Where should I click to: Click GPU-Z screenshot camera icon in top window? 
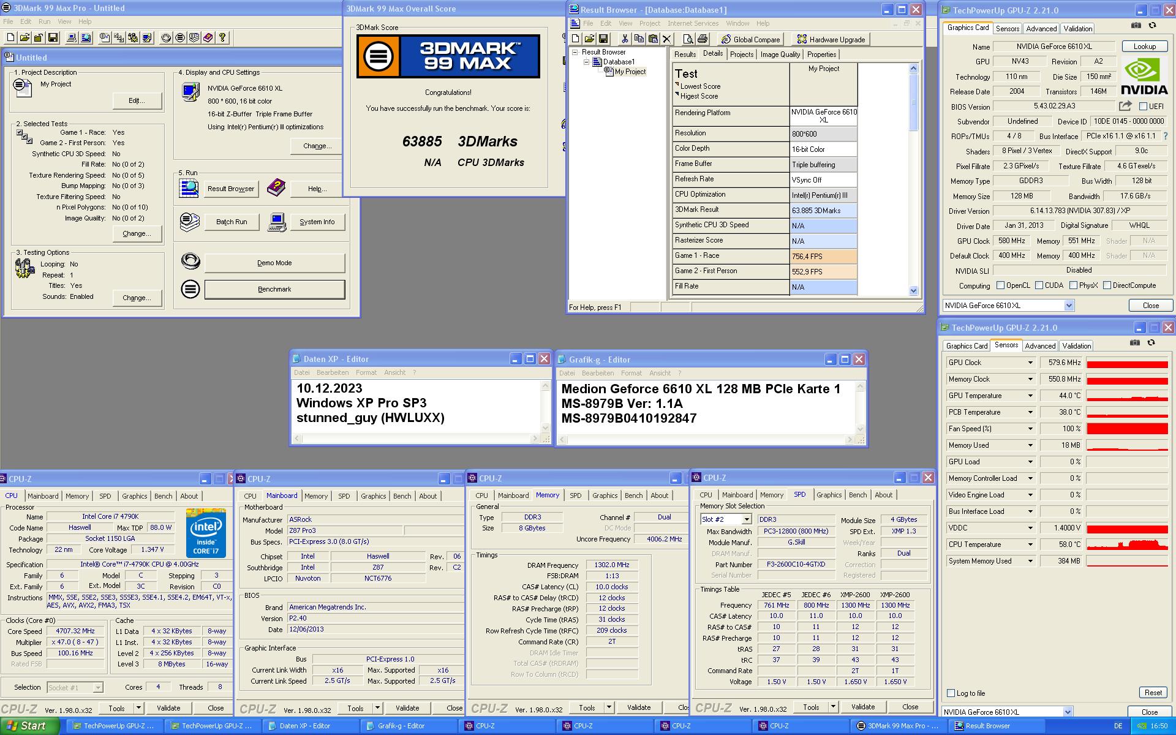pyautogui.click(x=1136, y=26)
